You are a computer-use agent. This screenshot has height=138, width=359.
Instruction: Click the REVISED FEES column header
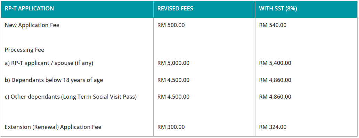point(175,9)
